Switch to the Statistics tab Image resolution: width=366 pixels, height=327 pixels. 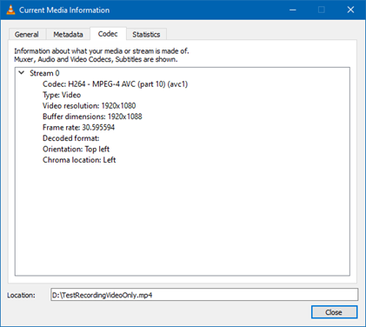tap(146, 35)
